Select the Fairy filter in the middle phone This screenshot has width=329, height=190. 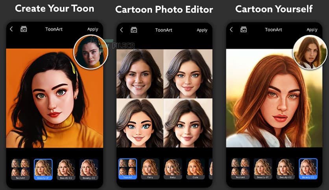(x=150, y=169)
